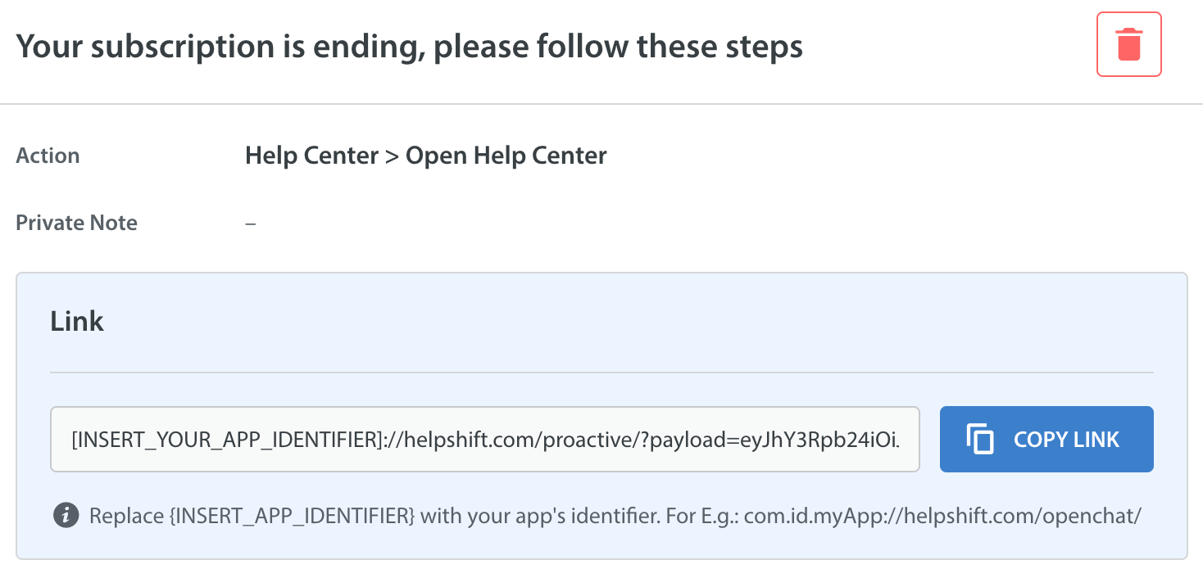Select the Action field label

pos(48,156)
